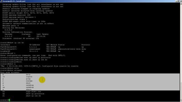182x102 pixels.
Task: Click the 'show ip int br' alias text at bottom
Action: click(33, 96)
